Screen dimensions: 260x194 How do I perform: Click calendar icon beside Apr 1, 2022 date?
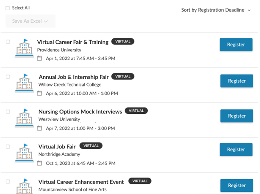[x=40, y=59]
